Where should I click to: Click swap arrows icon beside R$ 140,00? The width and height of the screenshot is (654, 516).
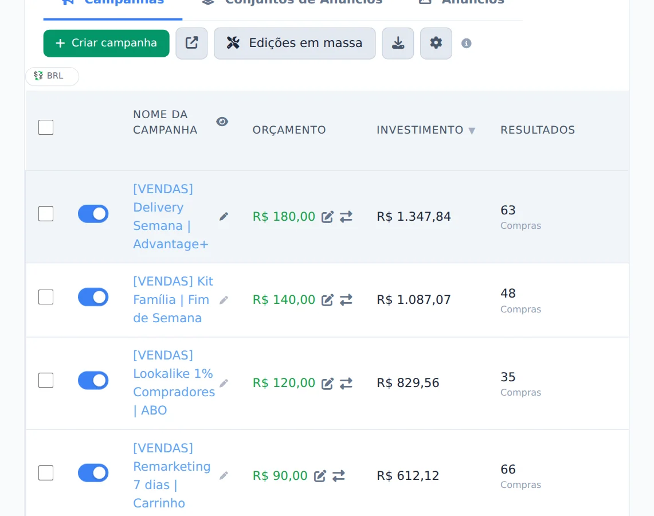[346, 300]
